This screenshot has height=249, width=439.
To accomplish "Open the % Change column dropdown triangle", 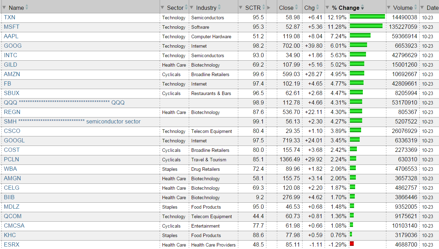I will click(x=327, y=8).
